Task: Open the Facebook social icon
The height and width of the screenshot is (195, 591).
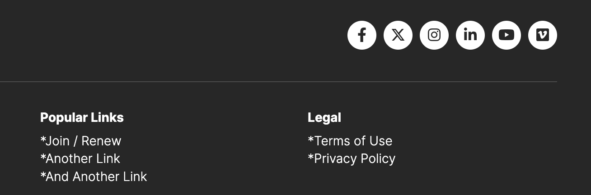Action: click(x=361, y=35)
